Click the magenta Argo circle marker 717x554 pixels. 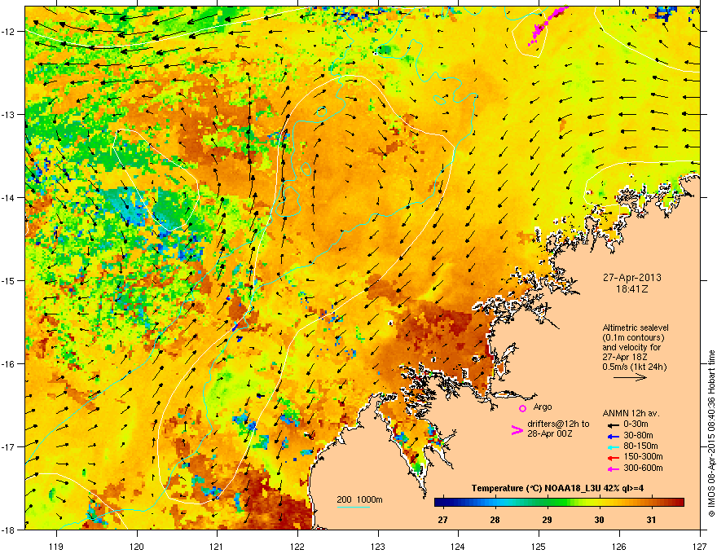coord(522,408)
